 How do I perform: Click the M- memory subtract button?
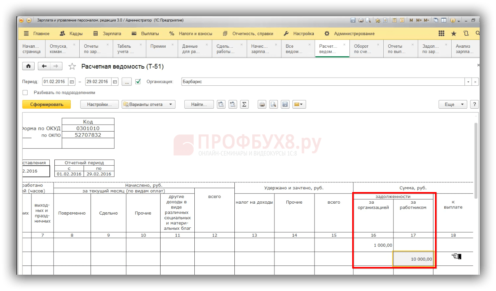click(426, 20)
